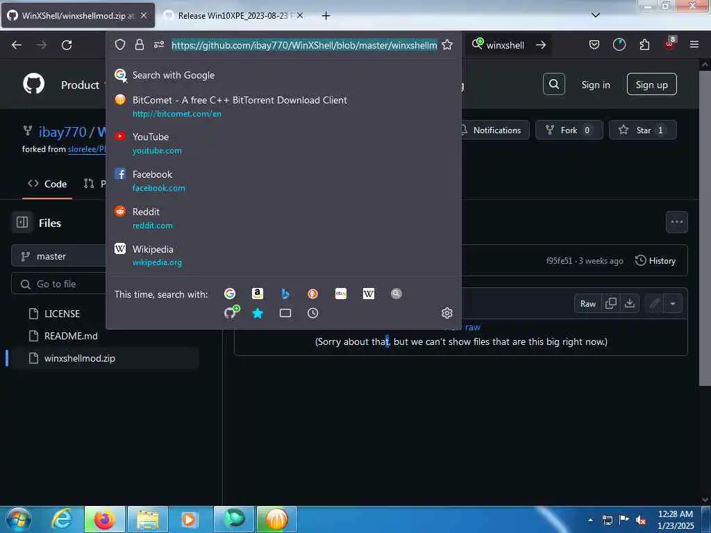Open the LICENSE file
711x533 pixels.
click(x=62, y=314)
